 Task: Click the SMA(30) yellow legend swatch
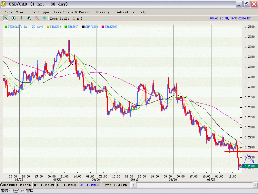(48, 27)
